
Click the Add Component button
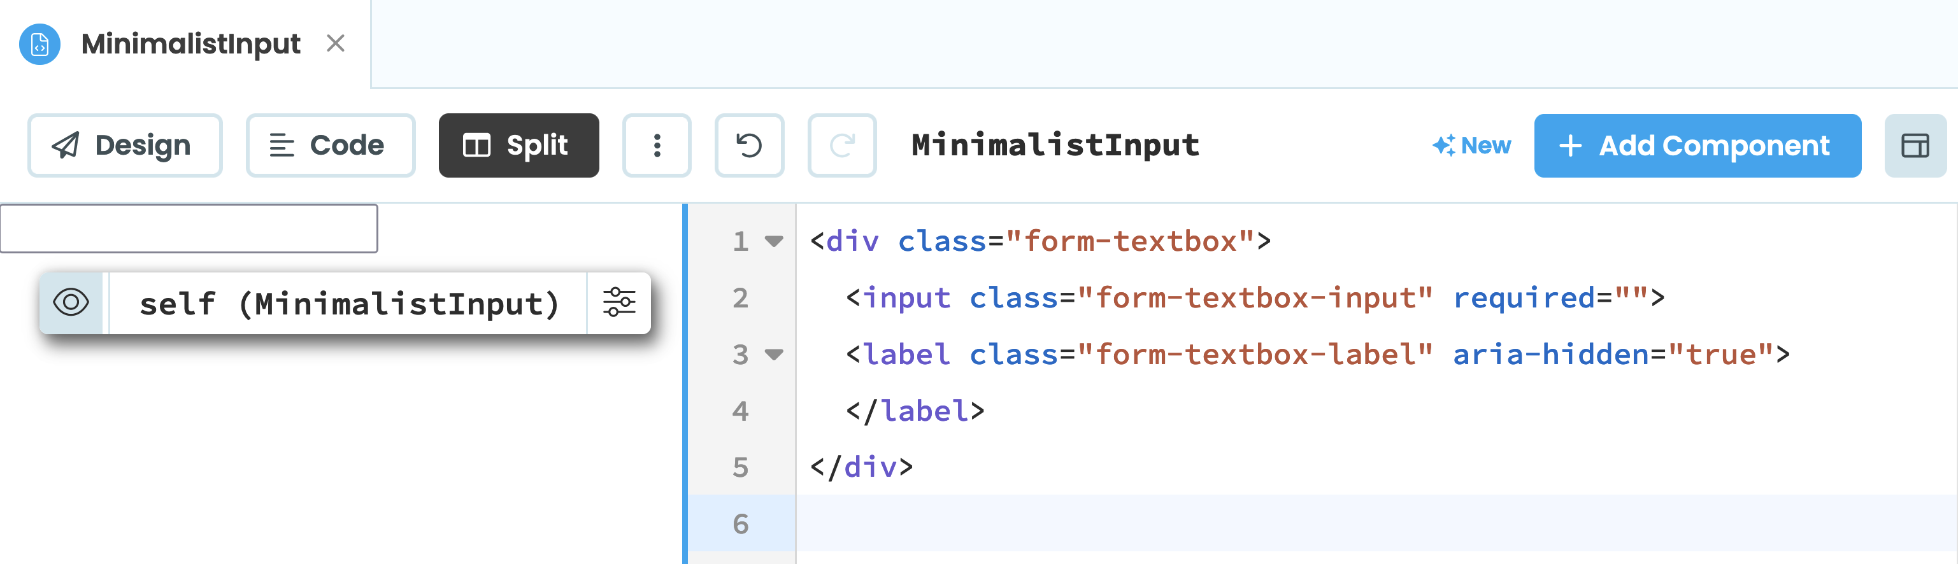click(x=1697, y=145)
